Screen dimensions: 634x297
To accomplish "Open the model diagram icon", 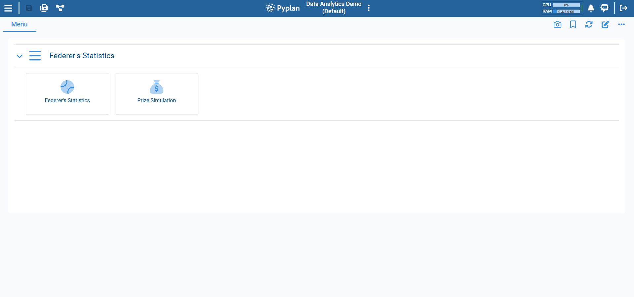I will (x=60, y=8).
